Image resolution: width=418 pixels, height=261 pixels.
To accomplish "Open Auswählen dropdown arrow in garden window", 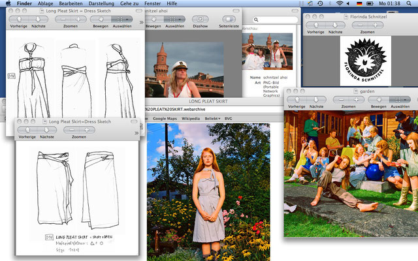I will [x=406, y=100].
